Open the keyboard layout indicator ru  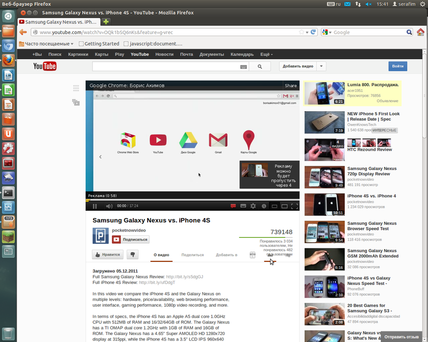[x=334, y=4]
